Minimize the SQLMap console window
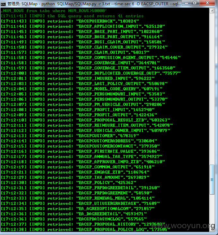The image size is (218, 235). [x=186, y=3]
